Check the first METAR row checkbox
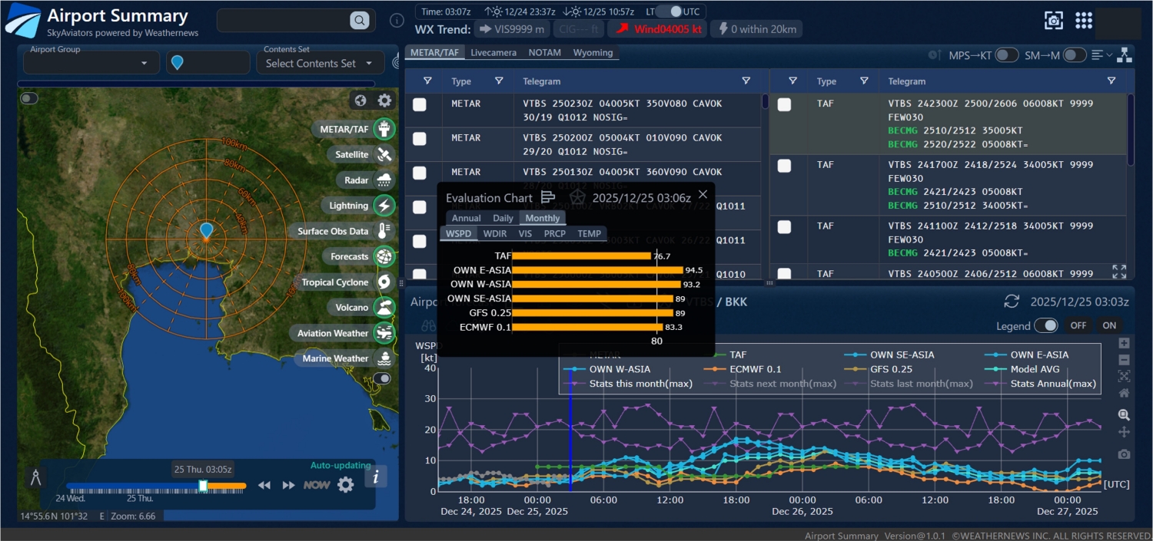 point(420,105)
